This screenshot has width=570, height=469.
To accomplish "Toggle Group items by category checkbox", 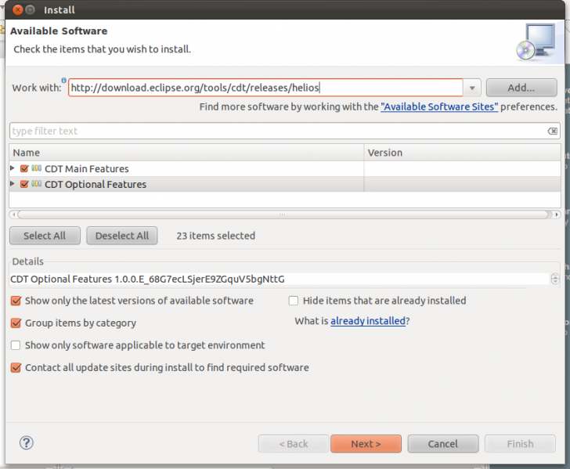I will 16,323.
